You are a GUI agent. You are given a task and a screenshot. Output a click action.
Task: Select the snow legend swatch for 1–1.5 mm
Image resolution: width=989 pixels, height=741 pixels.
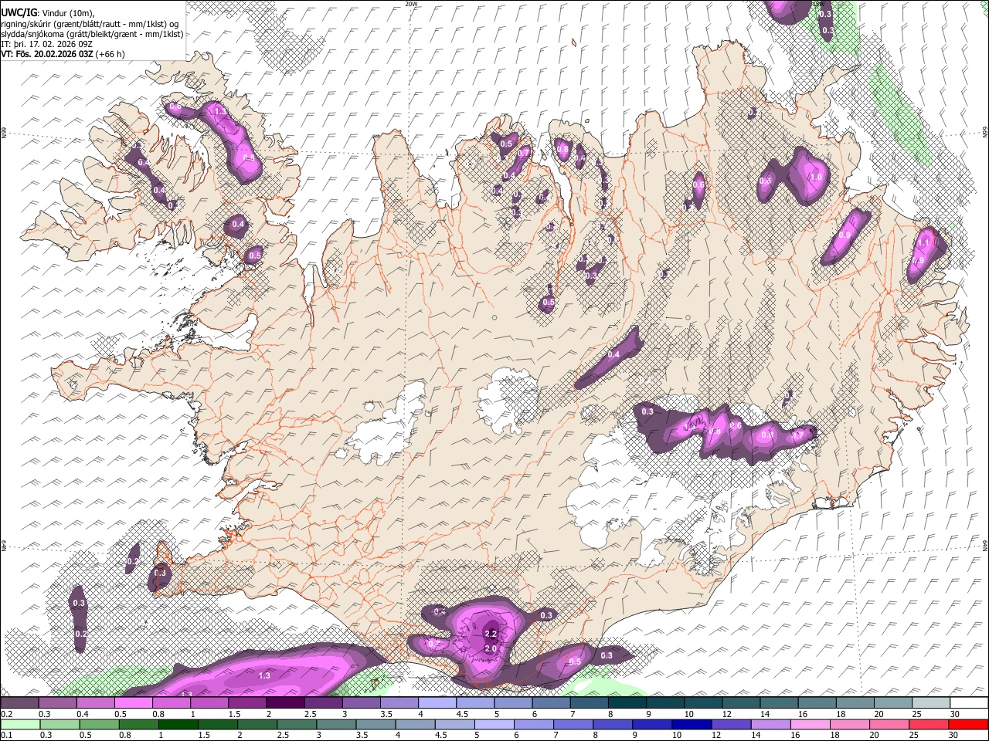[x=209, y=703]
